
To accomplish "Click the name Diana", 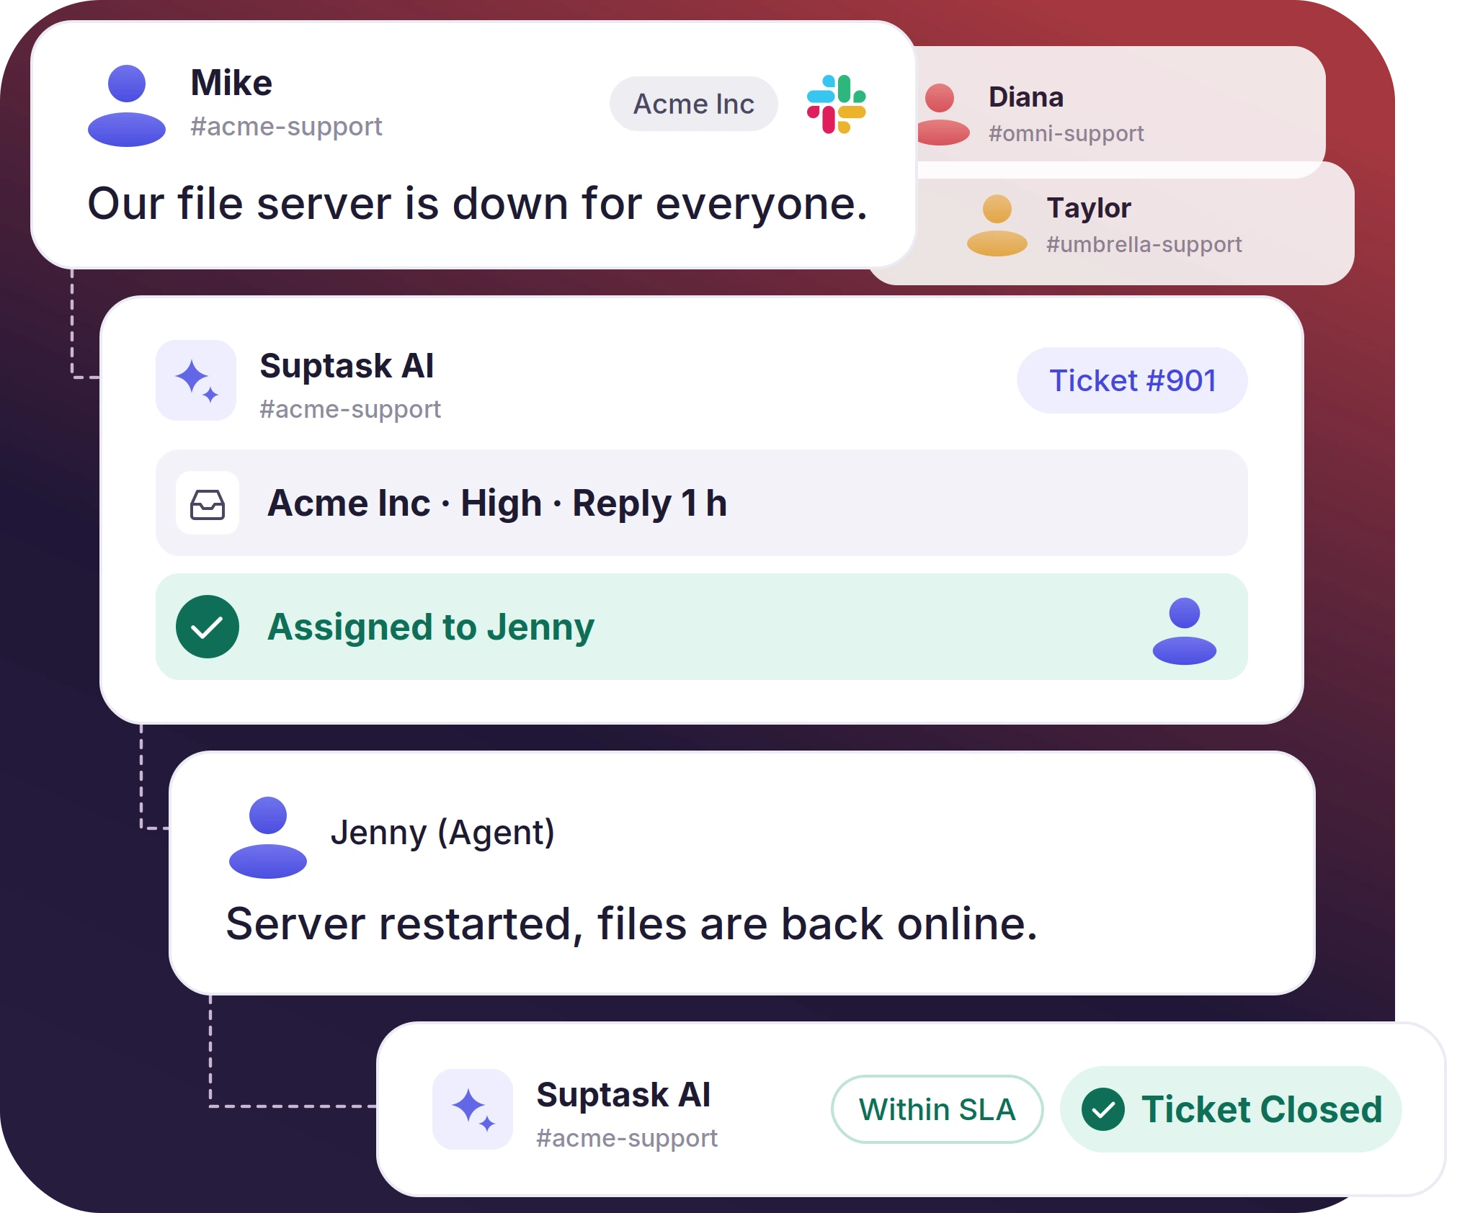I will point(1026,97).
